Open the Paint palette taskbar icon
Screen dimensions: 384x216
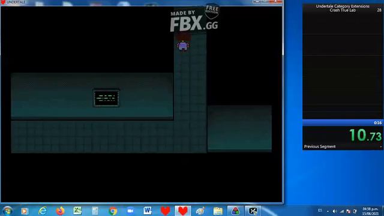[x=200, y=211]
